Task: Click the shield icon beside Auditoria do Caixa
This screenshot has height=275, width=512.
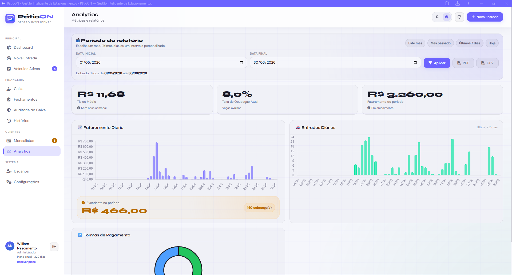Action: (x=9, y=110)
